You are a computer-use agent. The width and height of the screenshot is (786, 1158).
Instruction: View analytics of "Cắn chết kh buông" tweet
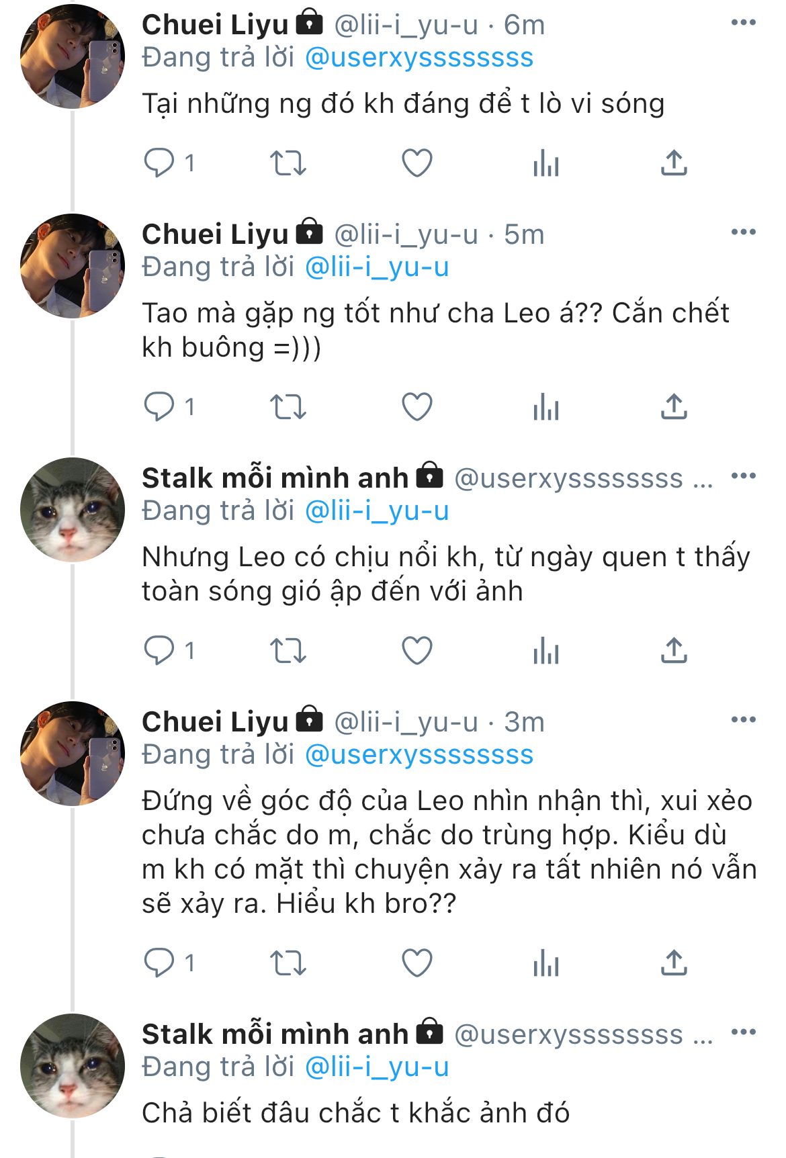[545, 407]
